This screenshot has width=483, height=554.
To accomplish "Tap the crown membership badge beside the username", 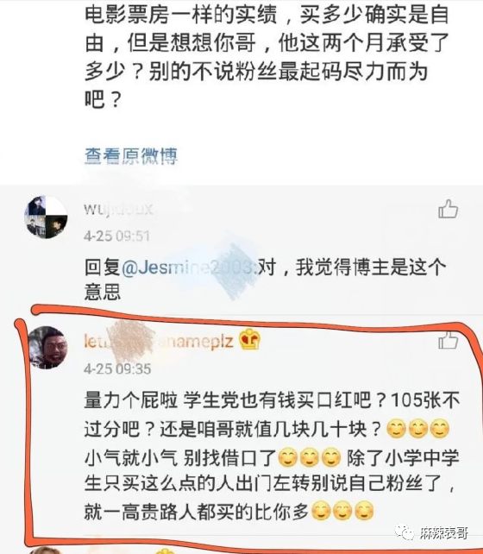I will [x=249, y=339].
